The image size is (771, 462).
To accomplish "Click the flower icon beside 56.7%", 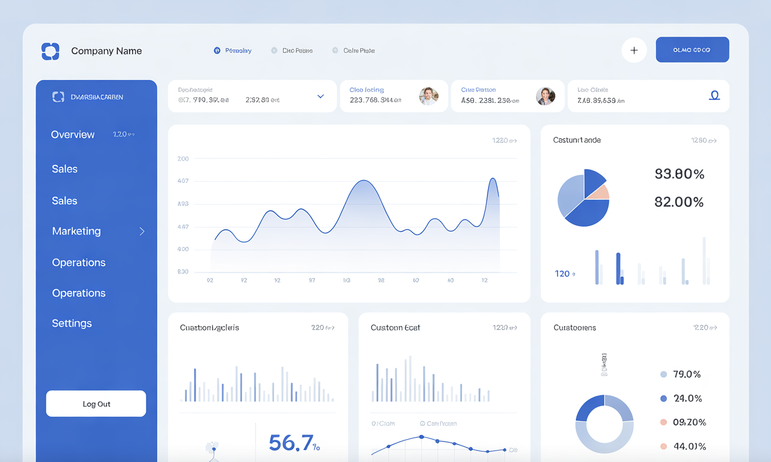I will click(211, 448).
